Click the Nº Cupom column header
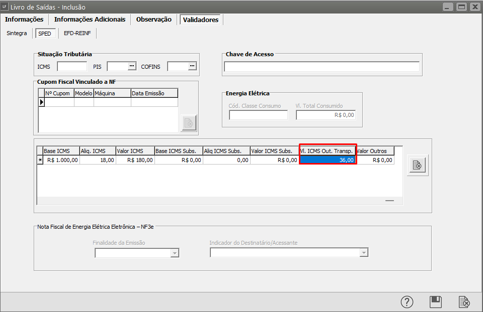Image resolution: width=483 pixels, height=312 pixels. pyautogui.click(x=58, y=93)
